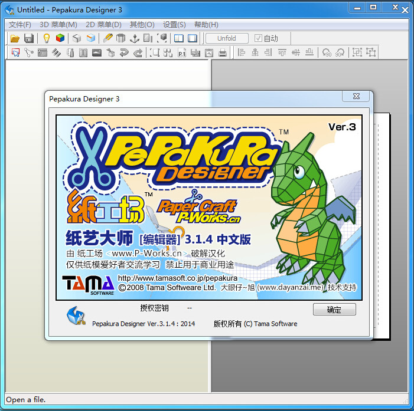Click the dark cube fit-view icon
Screen dimensions: 414x411
tap(162, 38)
